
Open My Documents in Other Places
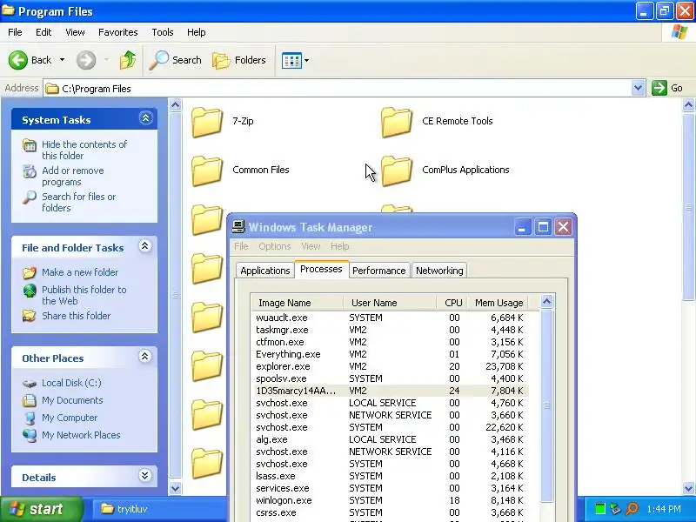point(72,400)
